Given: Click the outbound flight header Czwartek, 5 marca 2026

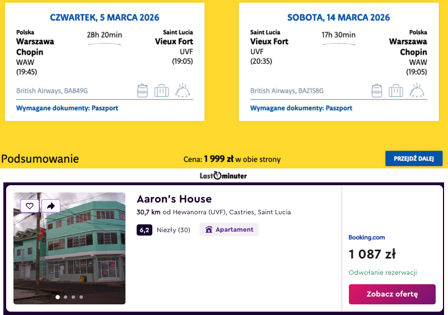Looking at the screenshot, I should (x=105, y=17).
